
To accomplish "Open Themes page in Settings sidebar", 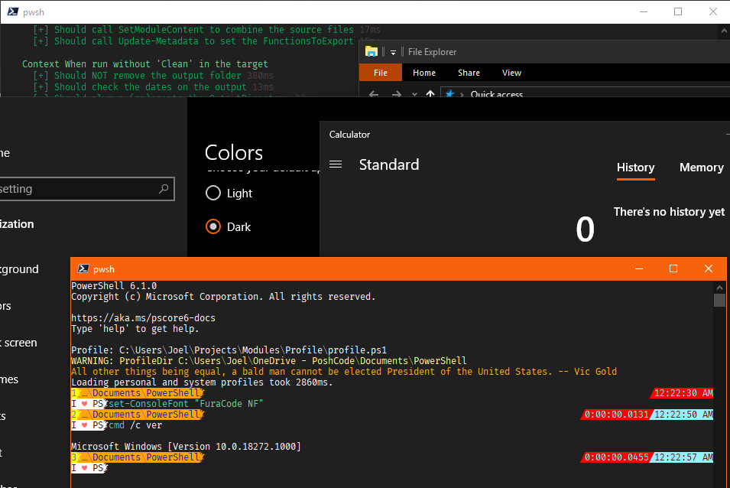I will point(9,379).
